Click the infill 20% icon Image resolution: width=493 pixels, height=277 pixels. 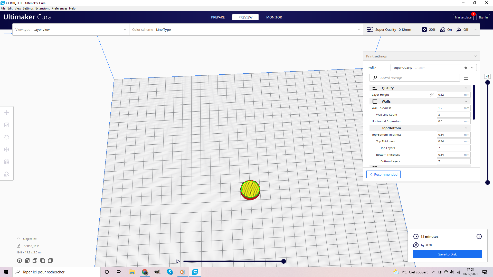pyautogui.click(x=424, y=29)
